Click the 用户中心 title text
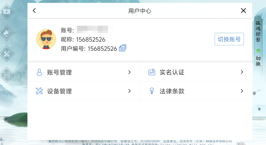 click(x=140, y=11)
